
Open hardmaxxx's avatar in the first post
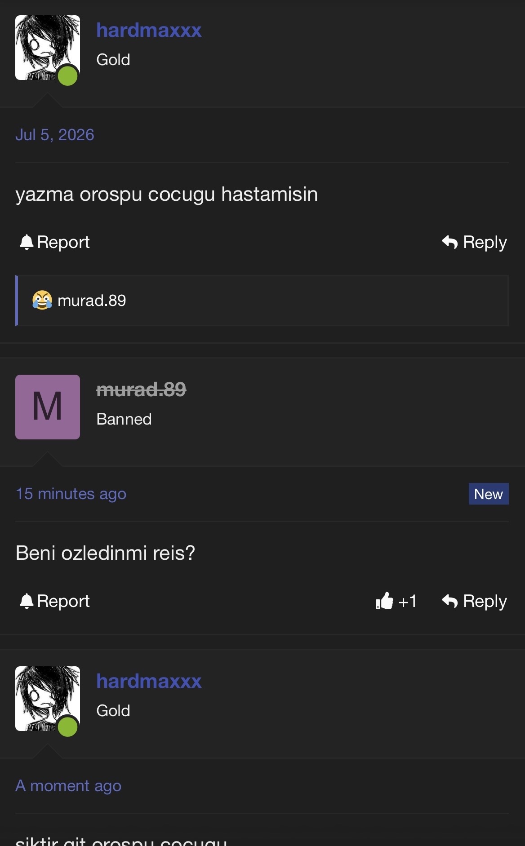coord(48,48)
